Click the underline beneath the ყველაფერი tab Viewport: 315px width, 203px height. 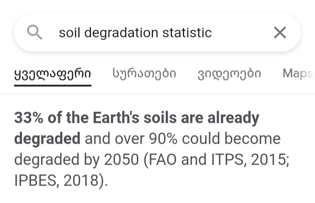click(x=52, y=85)
